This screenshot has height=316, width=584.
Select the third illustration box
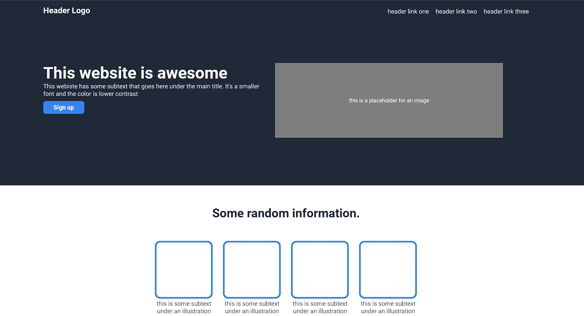pyautogui.click(x=320, y=269)
